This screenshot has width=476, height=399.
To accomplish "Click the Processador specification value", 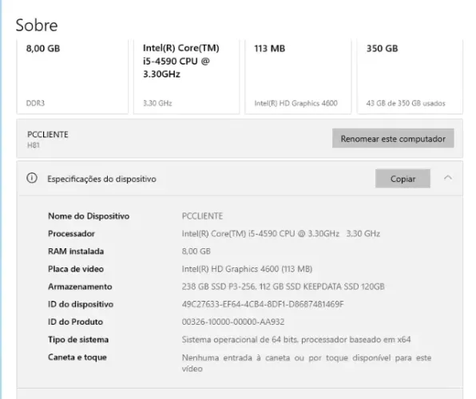I will pos(281,234).
